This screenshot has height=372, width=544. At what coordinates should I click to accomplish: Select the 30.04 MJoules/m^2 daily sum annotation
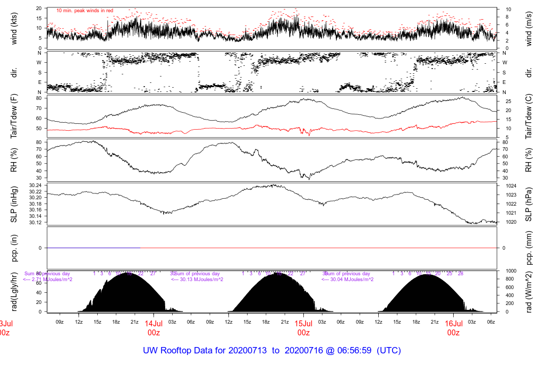[347, 280]
